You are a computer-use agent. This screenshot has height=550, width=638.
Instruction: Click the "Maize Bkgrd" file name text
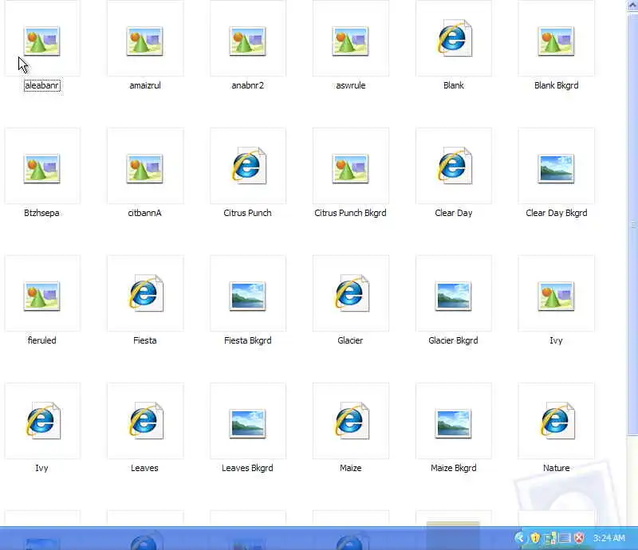pyautogui.click(x=453, y=468)
